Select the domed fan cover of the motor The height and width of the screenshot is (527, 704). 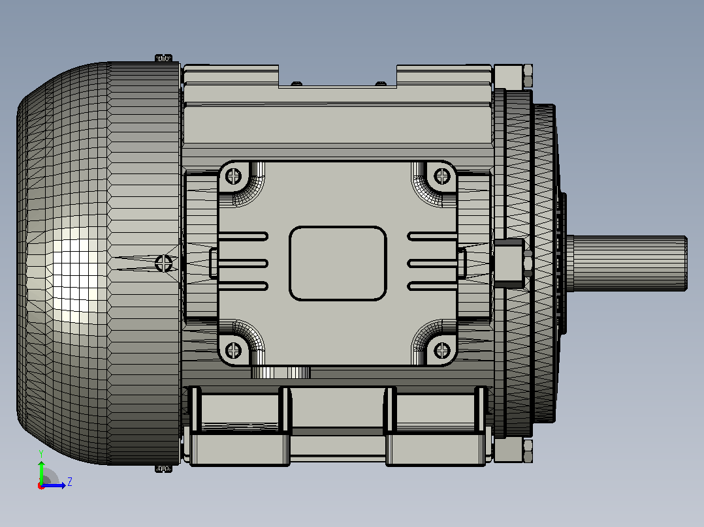99,263
